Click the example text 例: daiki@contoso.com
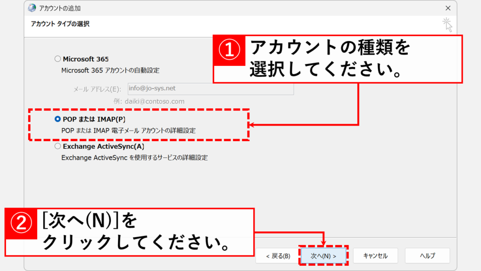 [149, 102]
